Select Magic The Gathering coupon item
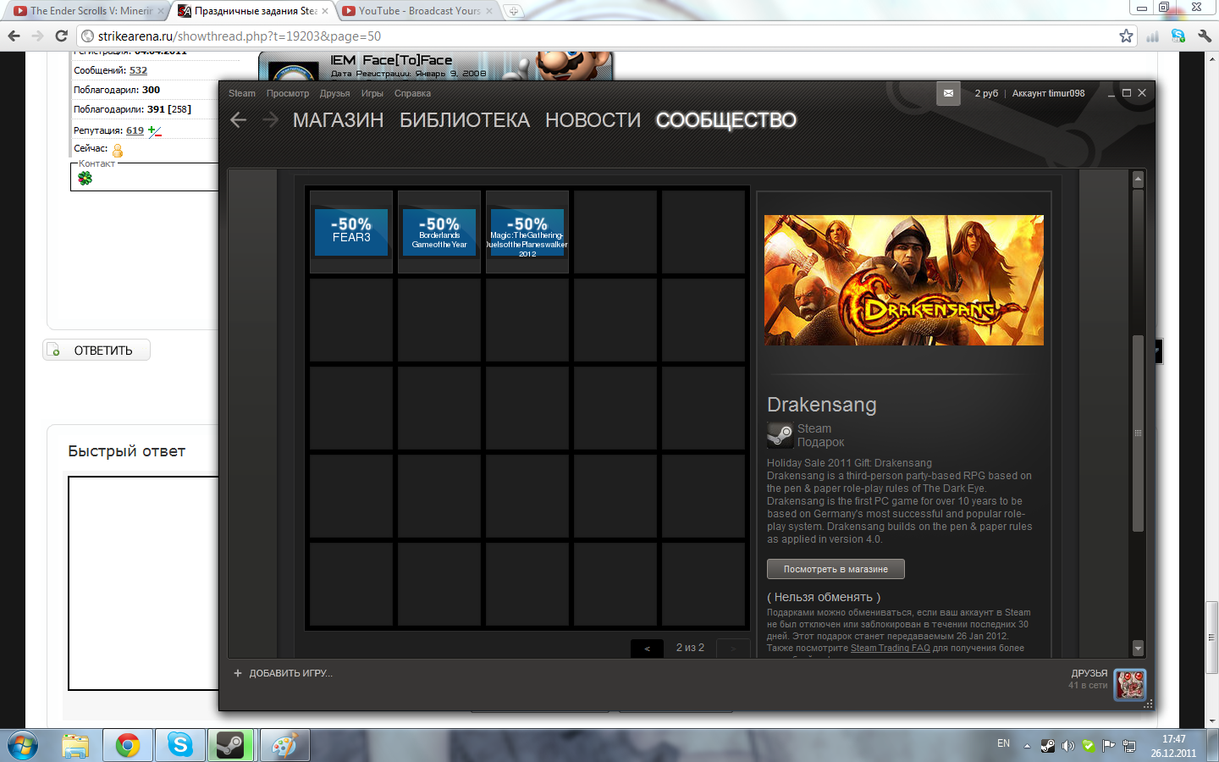The image size is (1219, 762). (527, 232)
